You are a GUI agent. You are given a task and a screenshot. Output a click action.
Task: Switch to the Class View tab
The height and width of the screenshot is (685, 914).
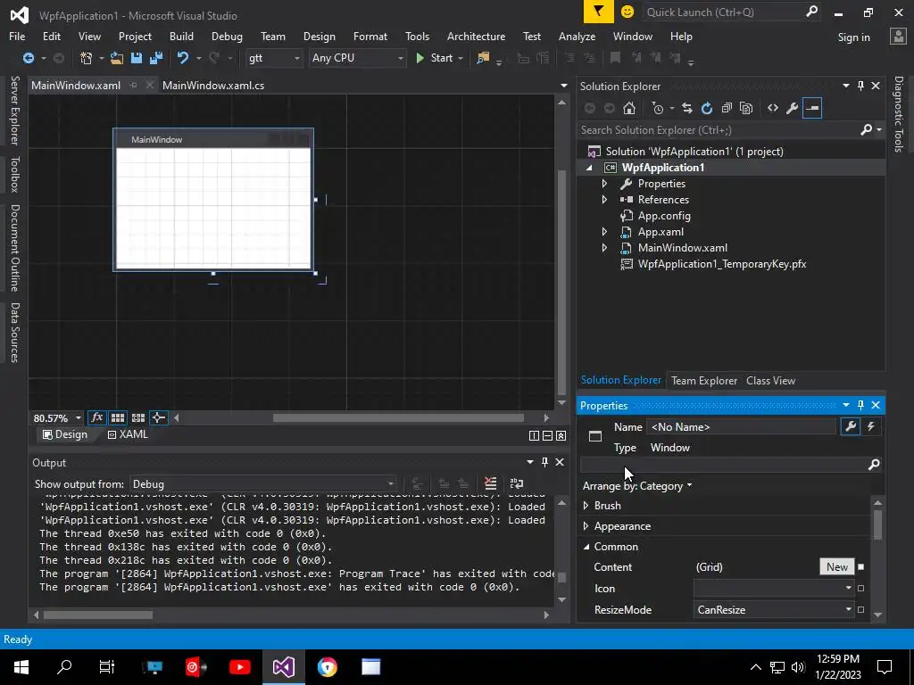coord(770,380)
